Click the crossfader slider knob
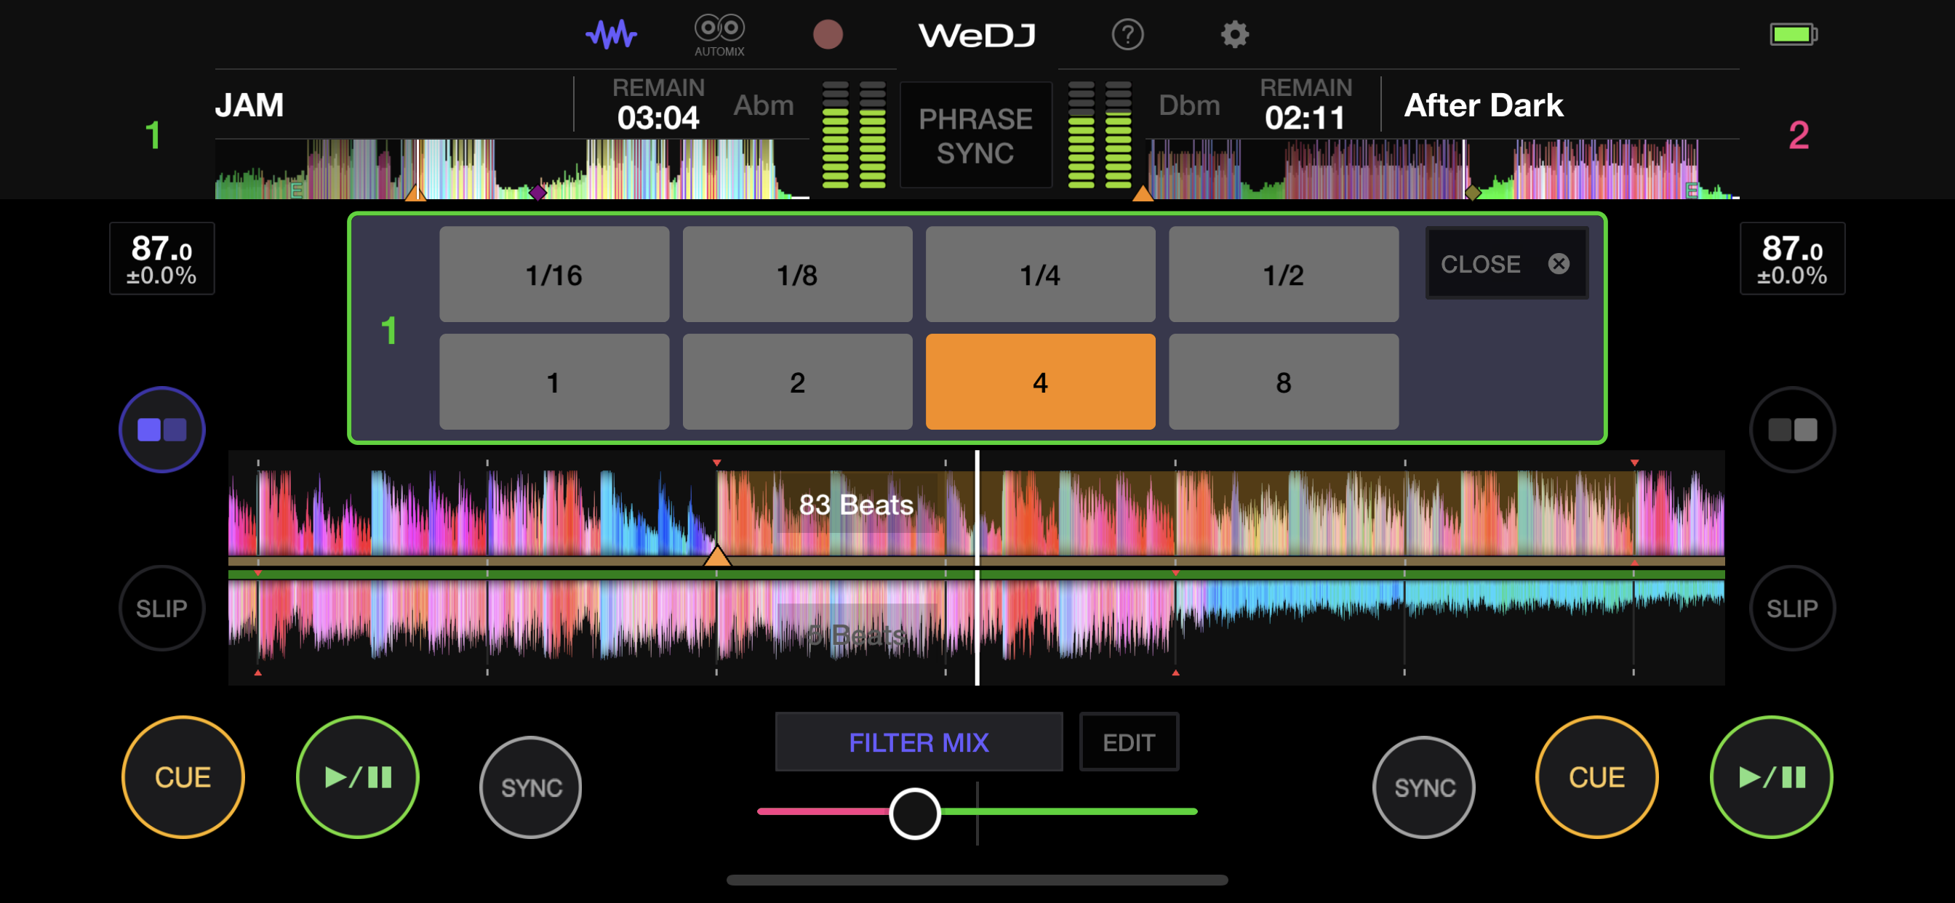 point(914,813)
